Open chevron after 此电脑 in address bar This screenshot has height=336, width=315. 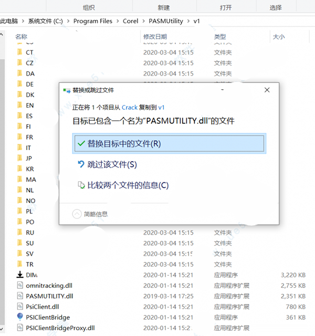click(x=23, y=21)
